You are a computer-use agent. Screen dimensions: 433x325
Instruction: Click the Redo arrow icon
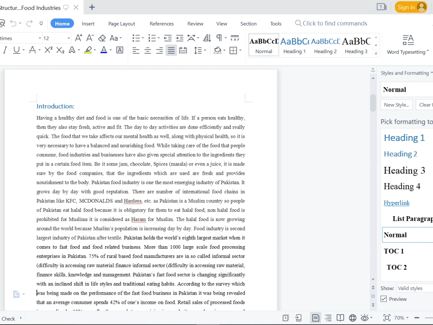coord(29,23)
